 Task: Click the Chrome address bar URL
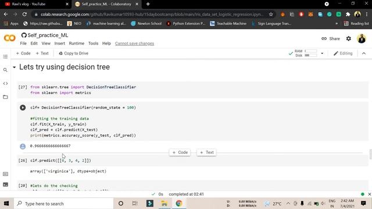(152, 15)
